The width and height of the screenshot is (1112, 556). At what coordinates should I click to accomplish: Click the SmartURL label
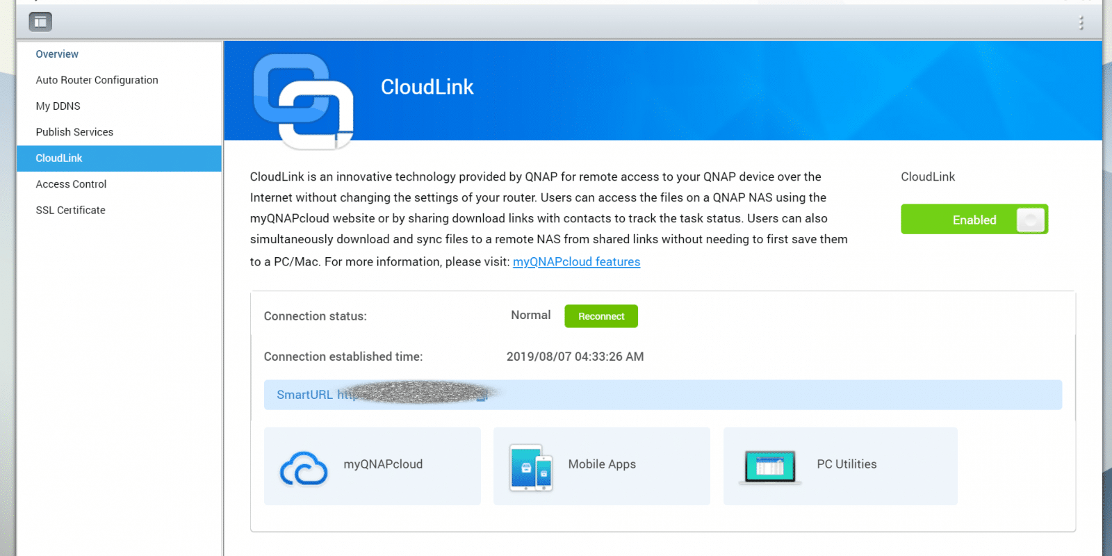[x=304, y=395]
